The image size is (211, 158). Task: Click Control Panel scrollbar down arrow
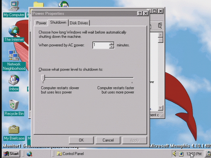pyautogui.click(x=161, y=108)
